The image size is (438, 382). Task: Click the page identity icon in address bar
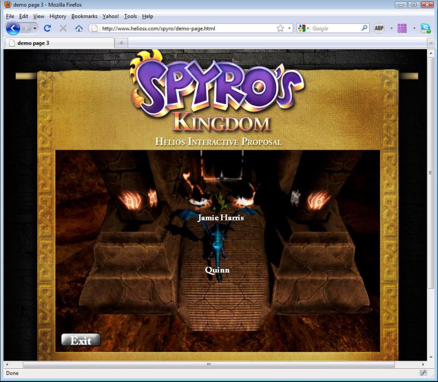95,28
